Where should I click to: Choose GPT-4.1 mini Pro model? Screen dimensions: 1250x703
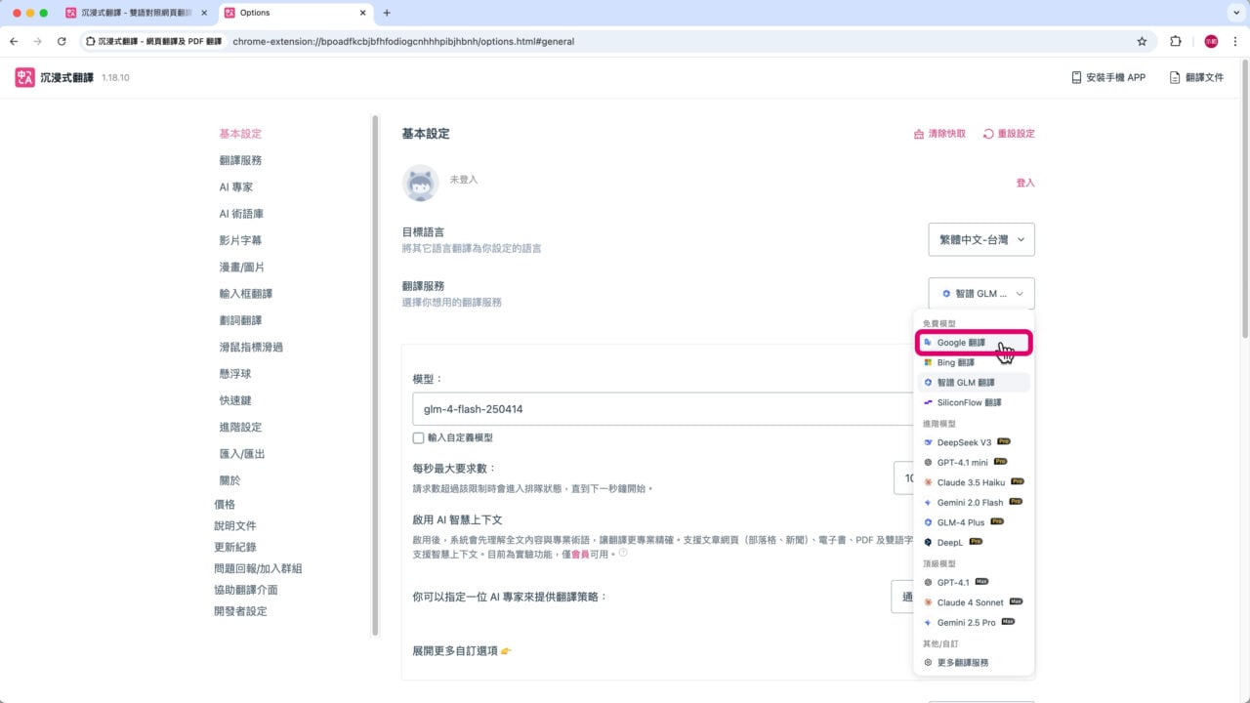(x=975, y=463)
